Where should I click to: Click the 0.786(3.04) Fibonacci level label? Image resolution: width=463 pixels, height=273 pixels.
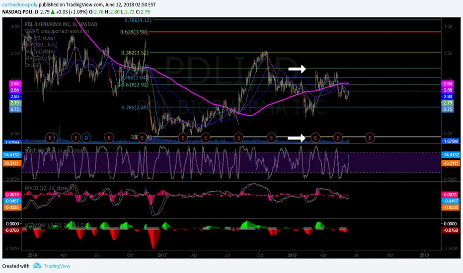[134, 78]
